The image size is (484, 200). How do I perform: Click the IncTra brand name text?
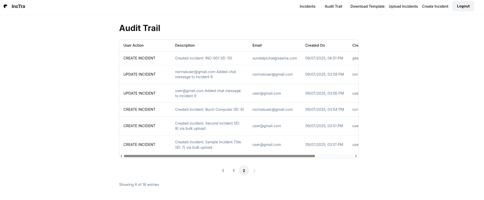click(18, 6)
